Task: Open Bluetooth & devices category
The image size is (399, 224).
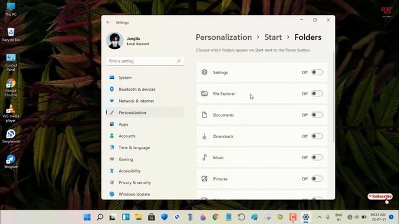Action: (145, 90)
